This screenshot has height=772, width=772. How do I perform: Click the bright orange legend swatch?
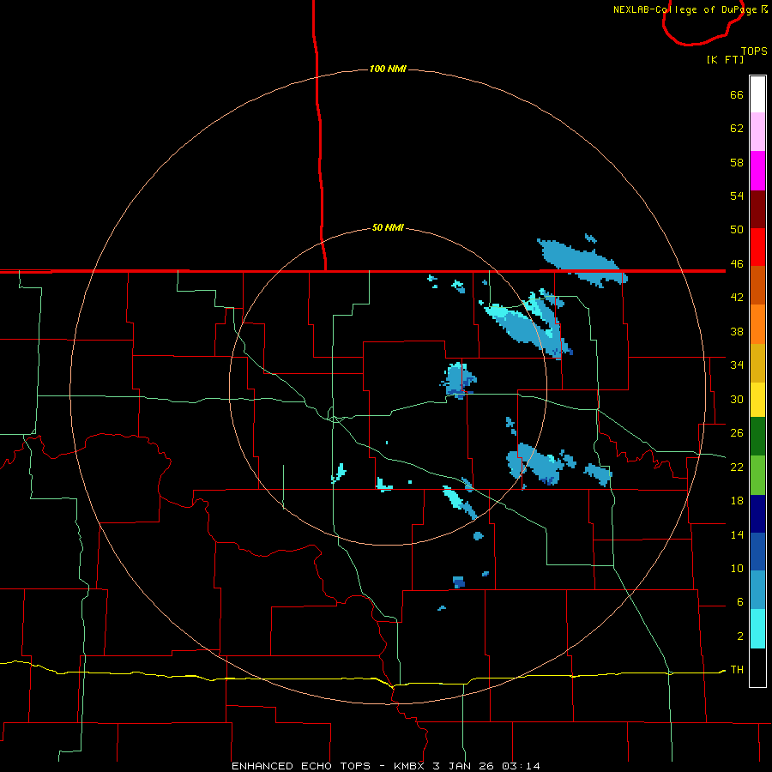(x=757, y=324)
